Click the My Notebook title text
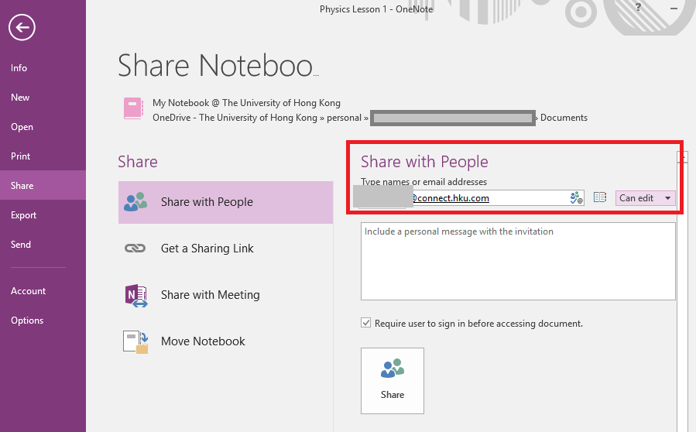 pos(246,103)
